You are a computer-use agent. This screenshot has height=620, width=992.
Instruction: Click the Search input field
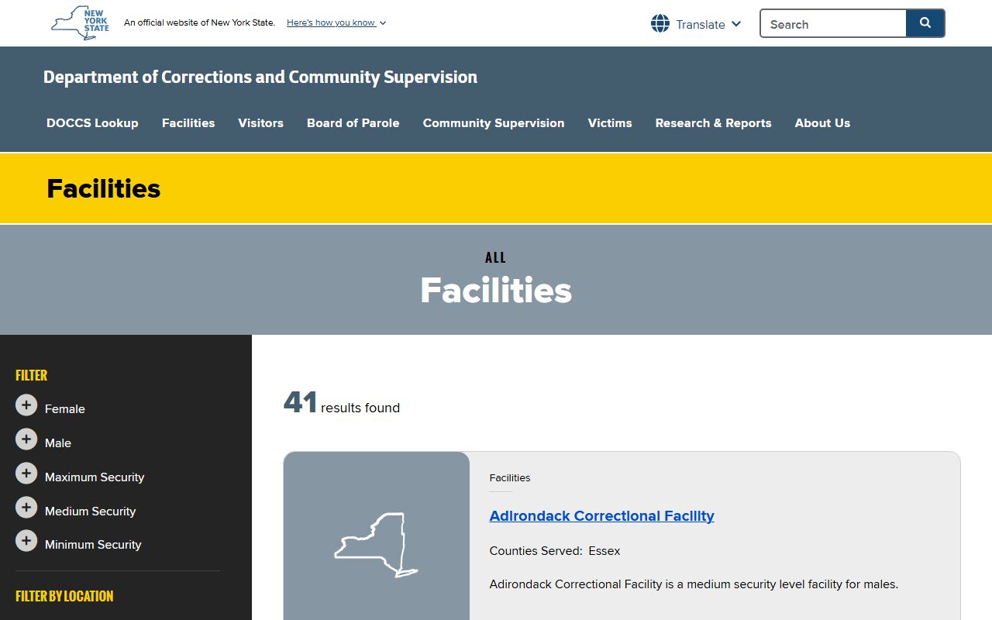[833, 23]
